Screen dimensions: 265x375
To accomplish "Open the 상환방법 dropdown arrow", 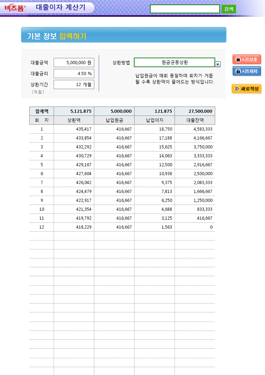I will click(x=218, y=64).
